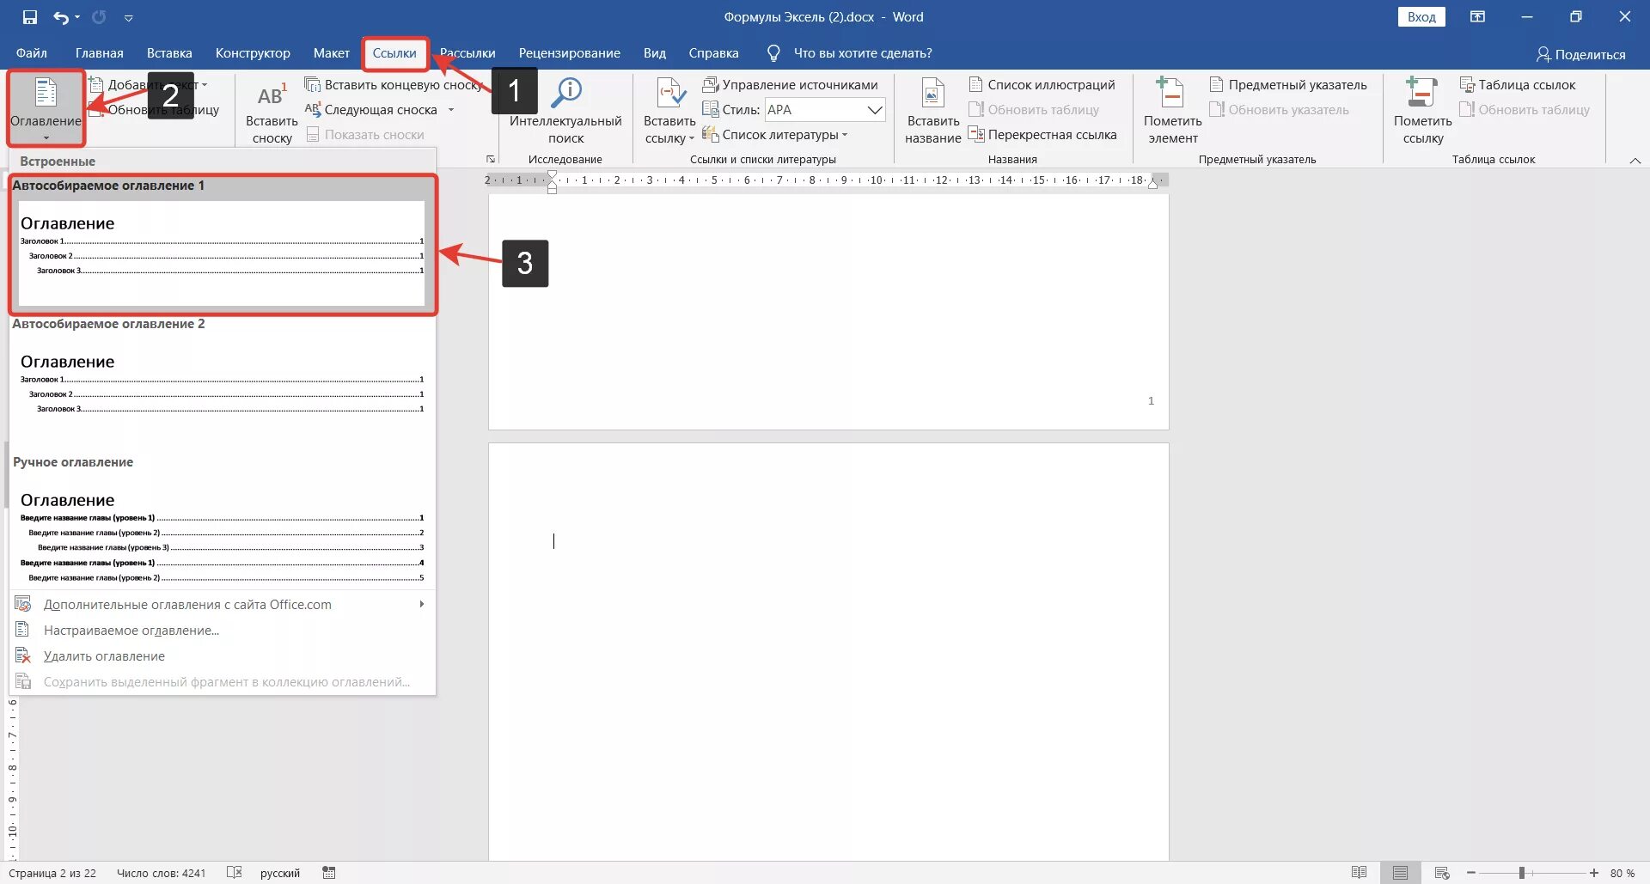Expand the Следующая сноска dropdown arrow
The width and height of the screenshot is (1650, 884).
(451, 110)
